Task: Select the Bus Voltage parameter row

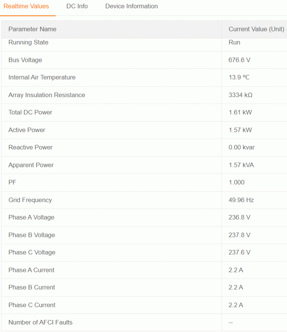Action: pyautogui.click(x=144, y=60)
